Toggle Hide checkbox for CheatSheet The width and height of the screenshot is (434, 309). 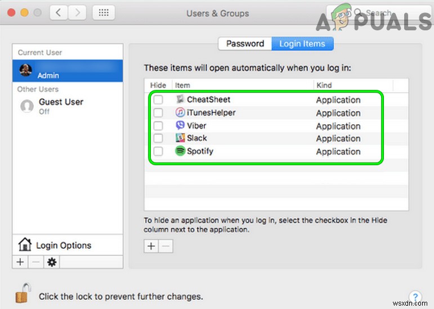(x=158, y=99)
